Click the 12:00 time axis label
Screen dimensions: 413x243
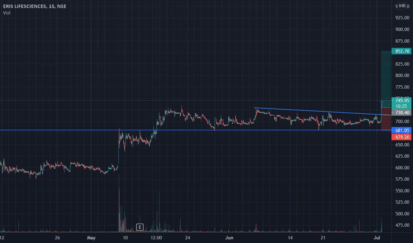click(156, 238)
